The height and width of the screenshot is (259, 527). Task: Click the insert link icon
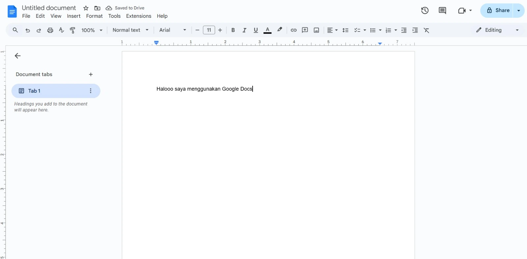[x=293, y=30]
